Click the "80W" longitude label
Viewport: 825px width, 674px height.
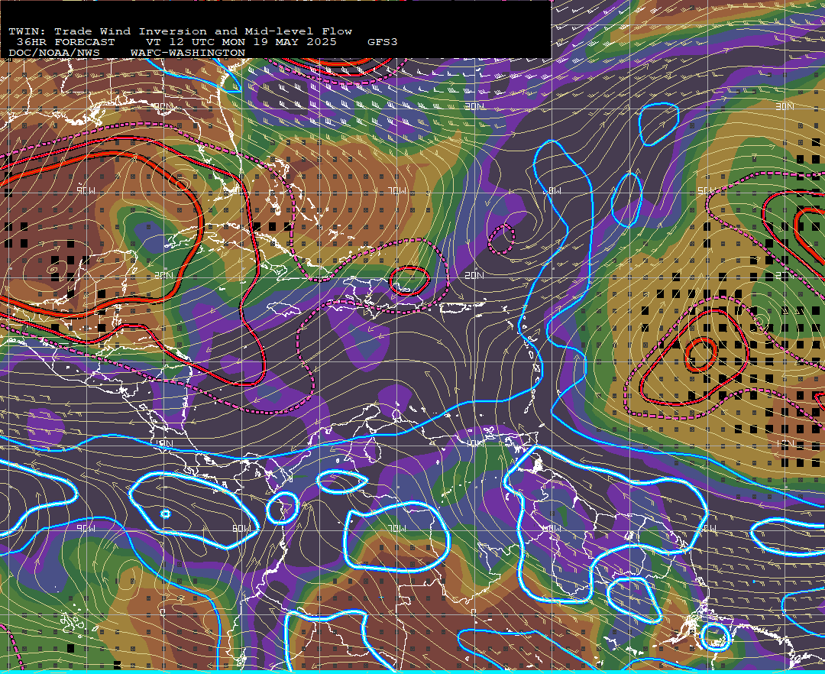tap(241, 528)
